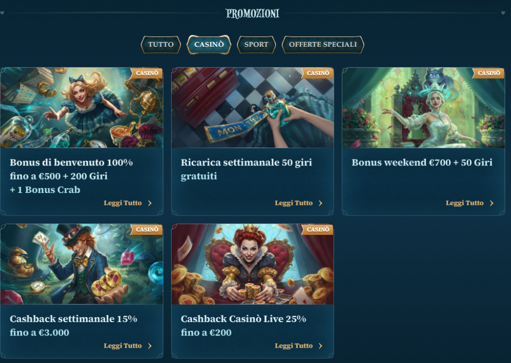Show the Offerte Speciali tab

pyautogui.click(x=323, y=44)
